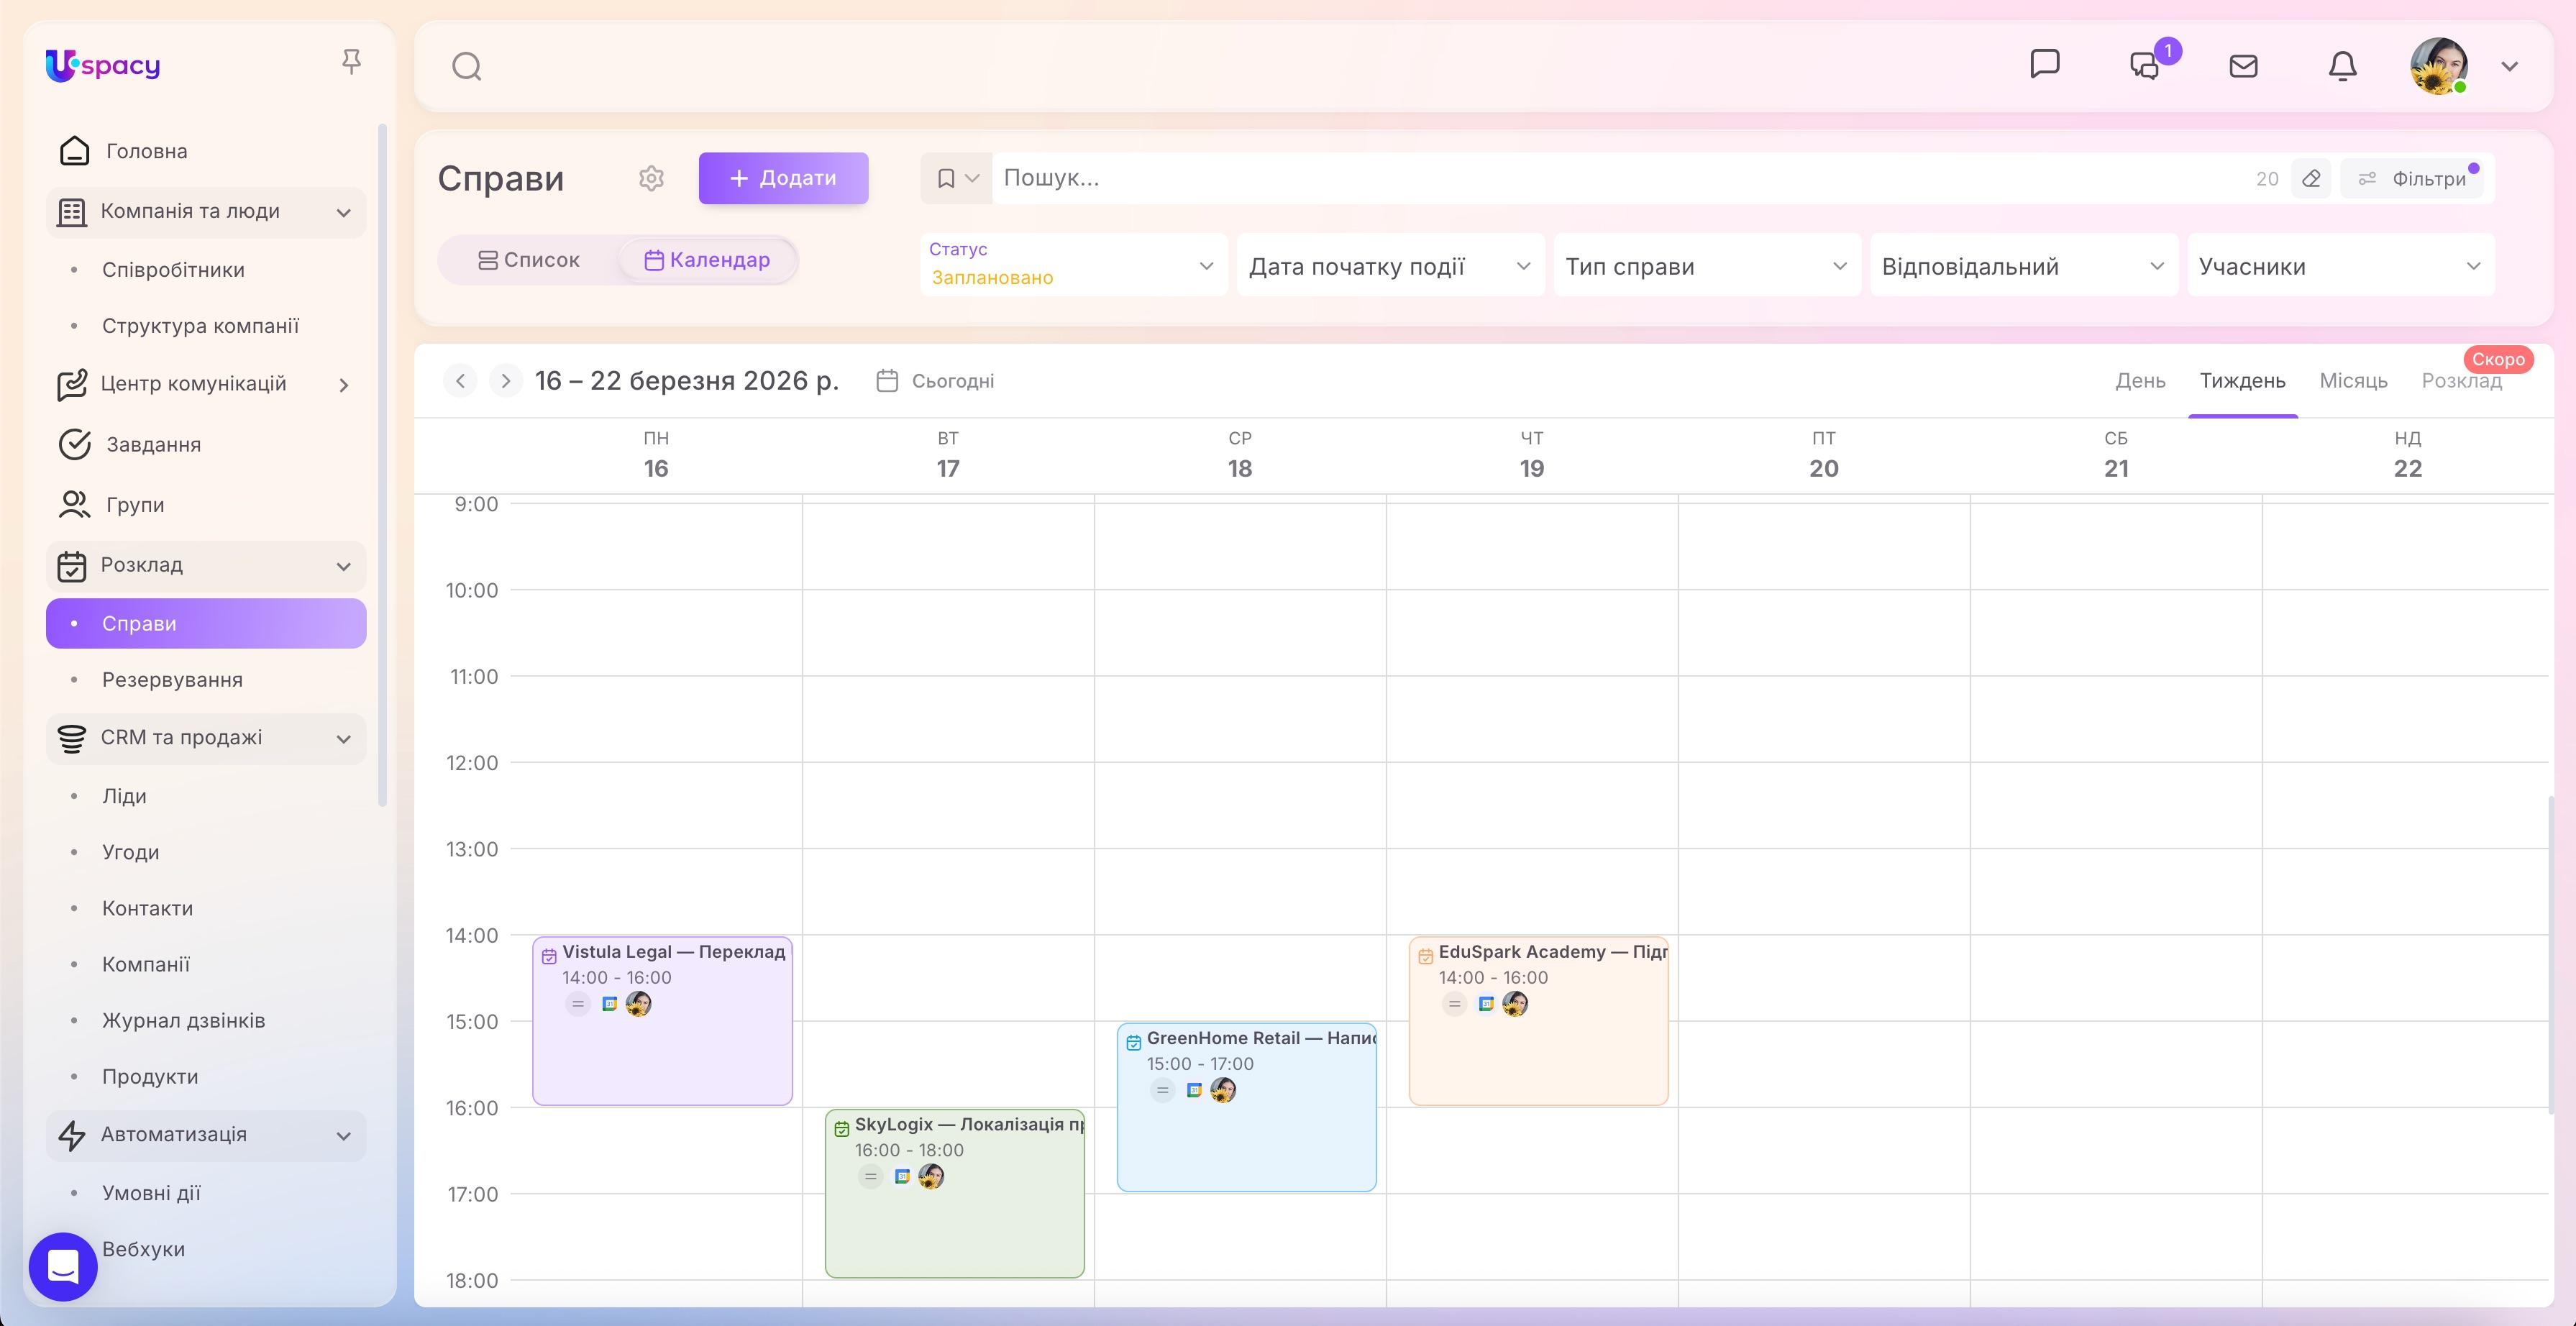Switch to Місяць calendar view
Viewport: 2576px width, 1326px height.
point(2354,380)
